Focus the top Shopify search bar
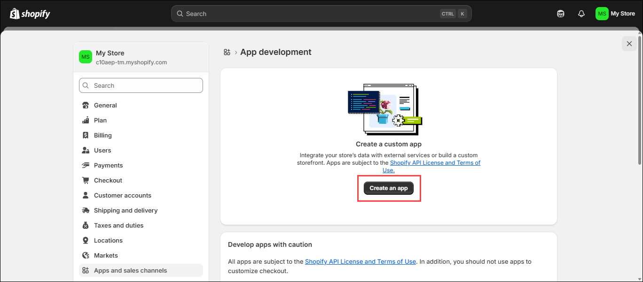Image resolution: width=643 pixels, height=282 pixels. click(x=321, y=14)
